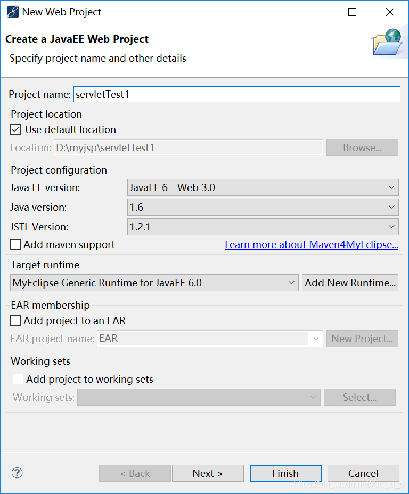Open the Java version dropdown
Viewport: 409px width, 494px height.
coord(263,207)
